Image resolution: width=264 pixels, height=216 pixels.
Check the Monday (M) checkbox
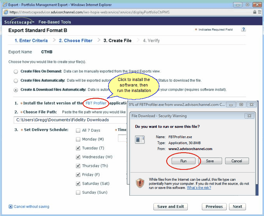click(x=78, y=139)
